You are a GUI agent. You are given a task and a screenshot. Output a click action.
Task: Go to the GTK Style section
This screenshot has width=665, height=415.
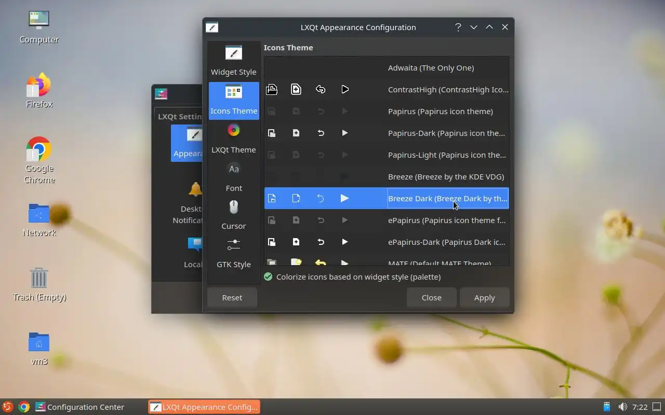tap(233, 254)
